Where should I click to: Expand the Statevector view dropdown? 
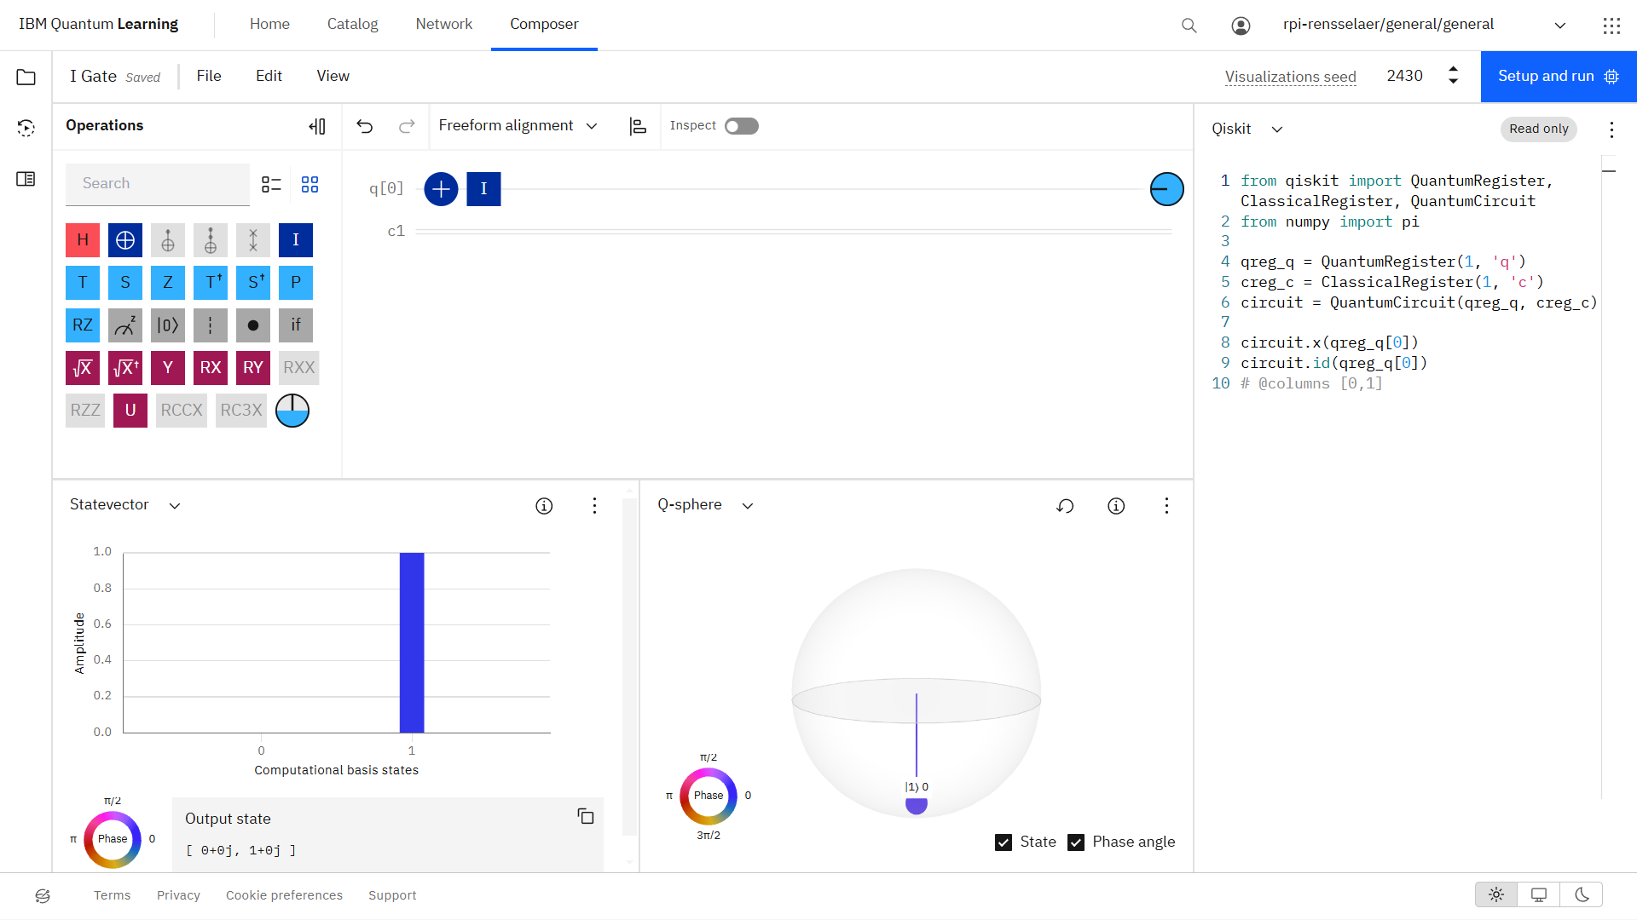coord(125,505)
